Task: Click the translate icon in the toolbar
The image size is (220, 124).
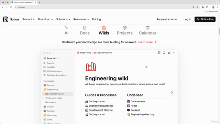Action: tap(203, 7)
